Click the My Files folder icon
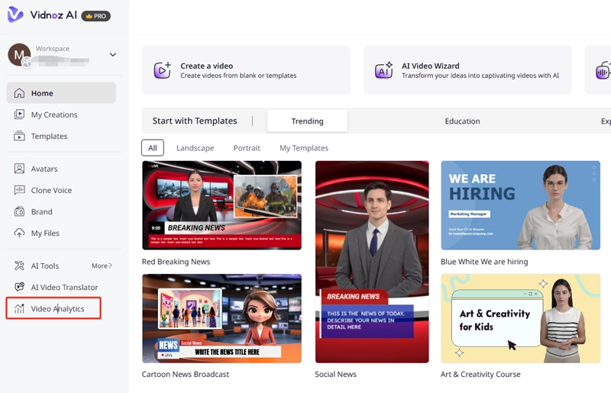Viewport: 611px width, 393px height. 19,233
